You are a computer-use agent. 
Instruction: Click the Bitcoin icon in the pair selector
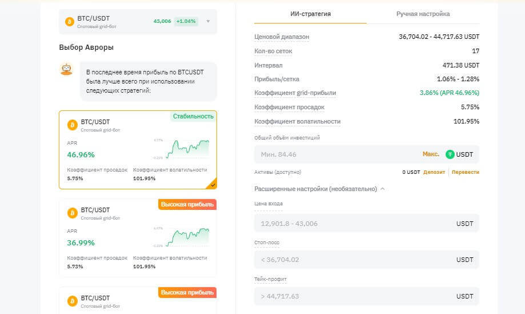70,22
